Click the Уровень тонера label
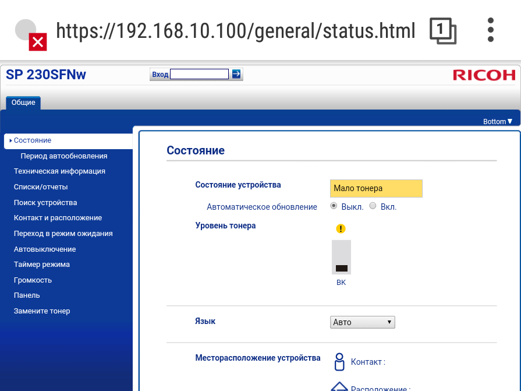 coord(225,226)
